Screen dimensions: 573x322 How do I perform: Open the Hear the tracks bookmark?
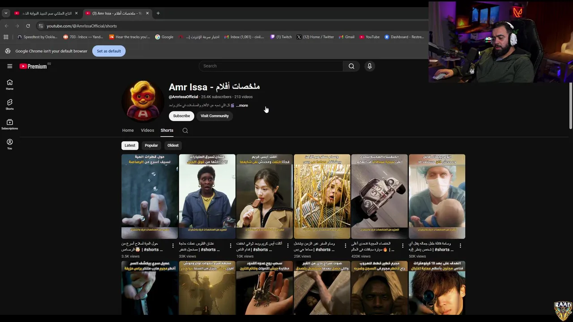(x=129, y=37)
